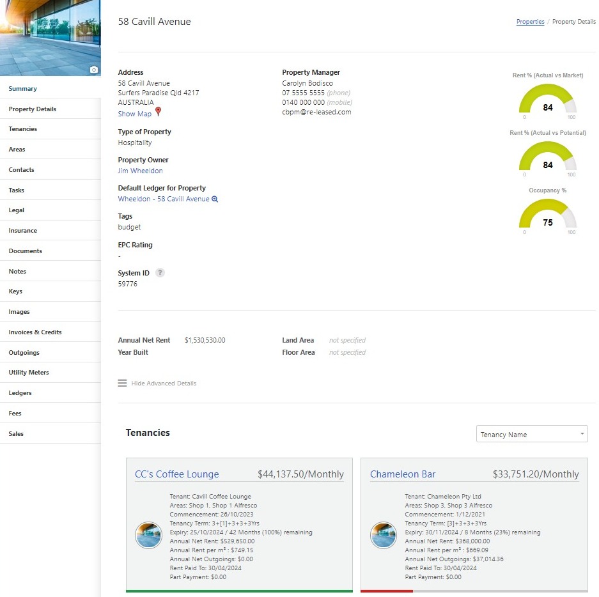Click the Show Map link
Viewport: 599px width, 597px height.
(x=134, y=114)
